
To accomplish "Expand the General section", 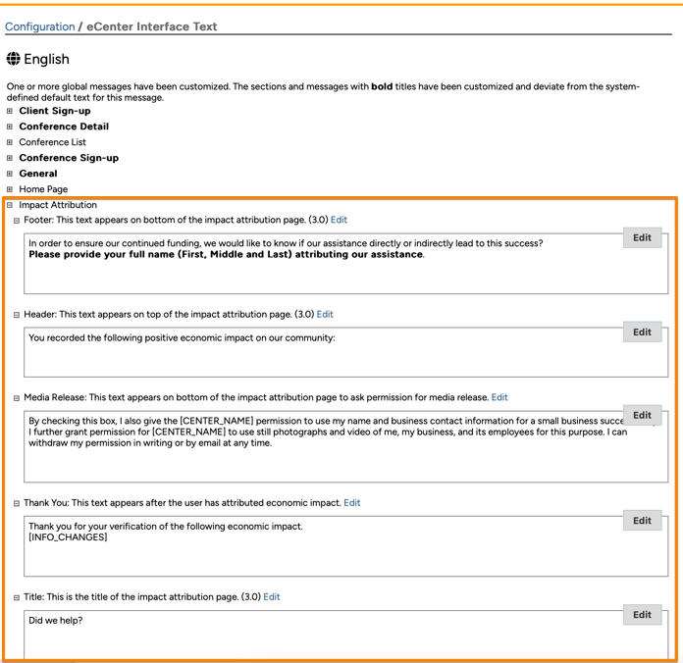I will (10, 174).
